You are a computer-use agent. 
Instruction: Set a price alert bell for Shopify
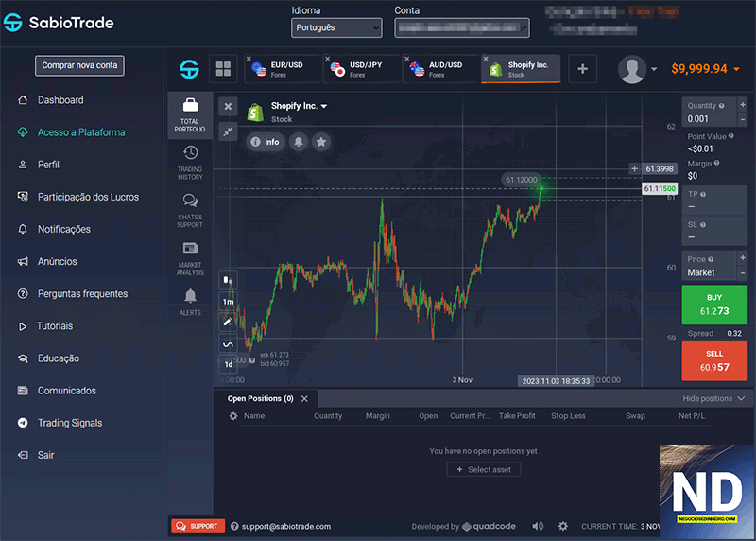point(299,142)
